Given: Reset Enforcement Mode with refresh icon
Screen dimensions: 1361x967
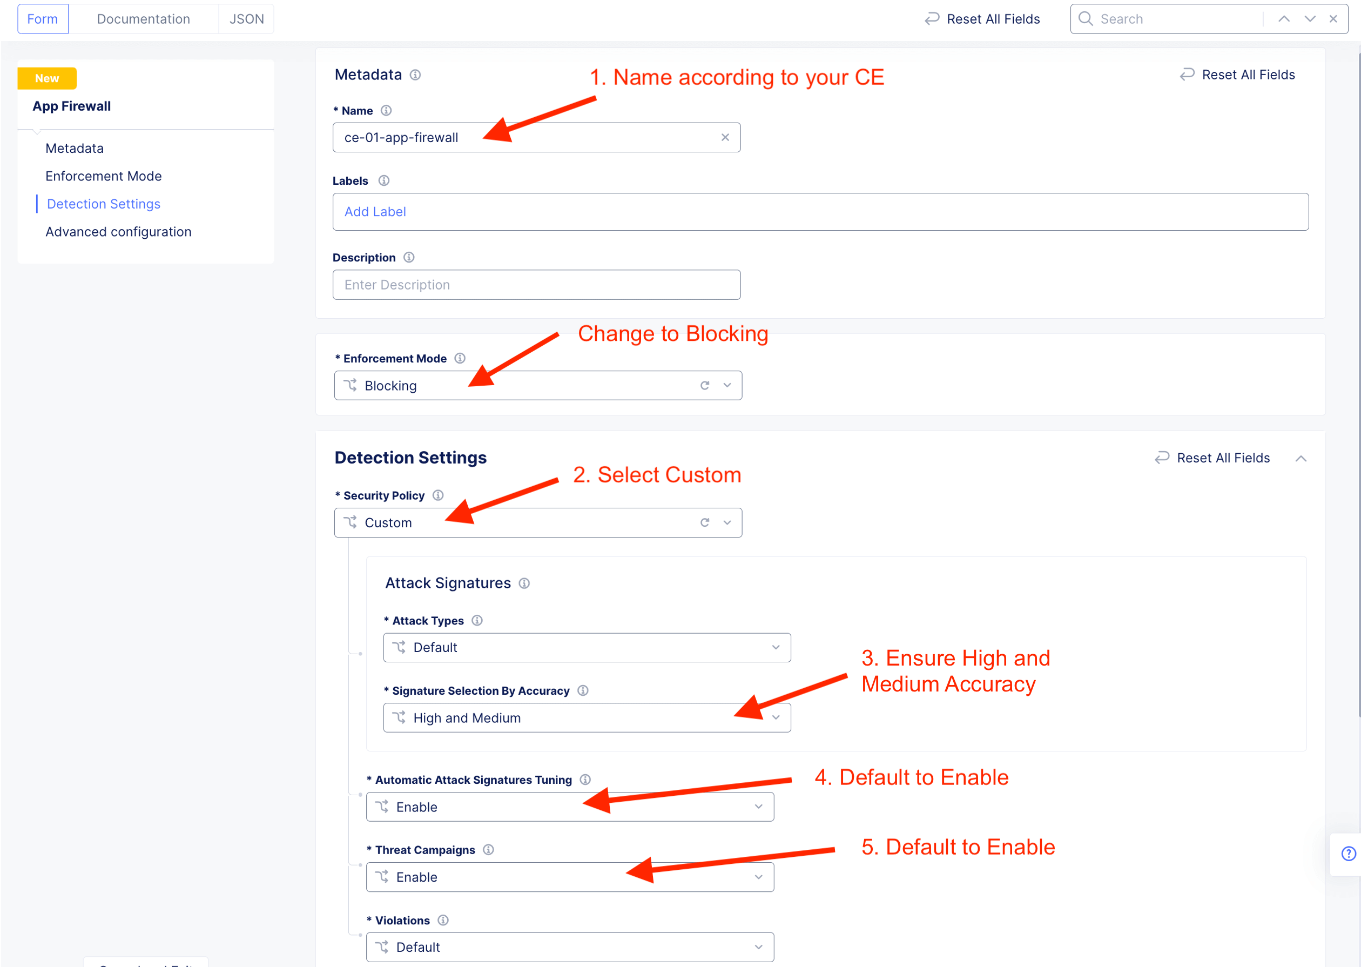Looking at the screenshot, I should 705,386.
